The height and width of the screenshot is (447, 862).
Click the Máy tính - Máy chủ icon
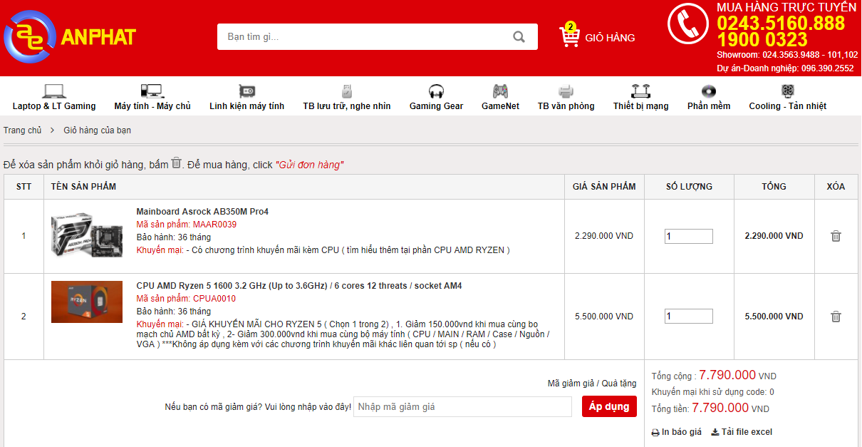(x=152, y=91)
